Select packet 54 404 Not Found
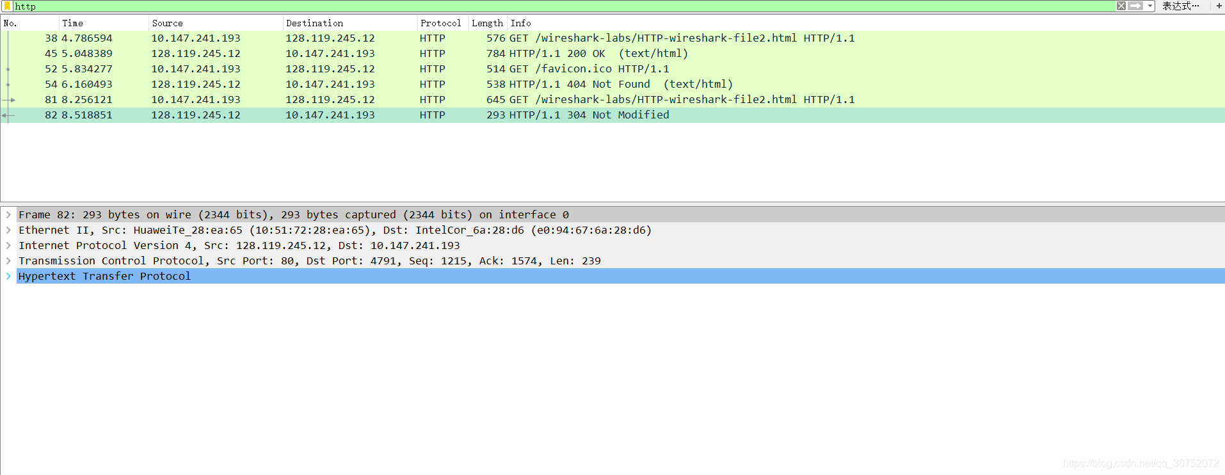 click(612, 85)
